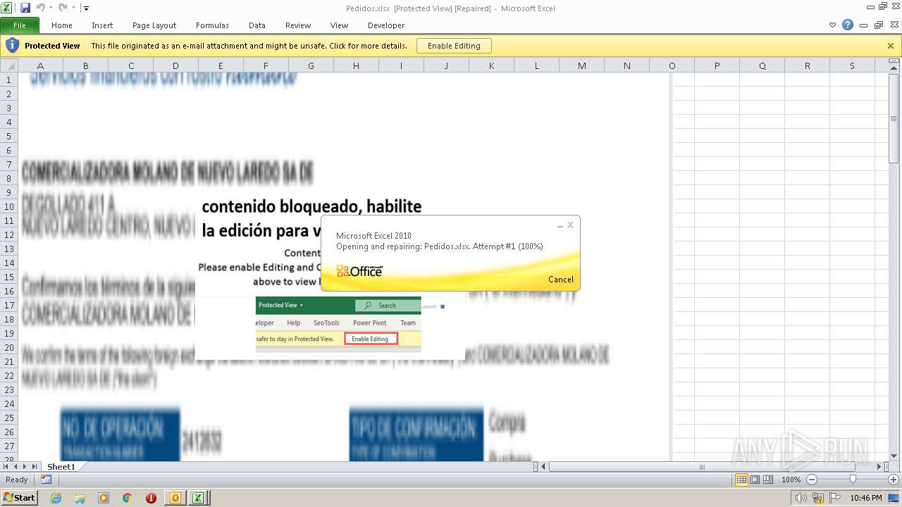The height and width of the screenshot is (507, 902).
Task: Open the Undo history dropdown arrow
Action: click(x=51, y=8)
